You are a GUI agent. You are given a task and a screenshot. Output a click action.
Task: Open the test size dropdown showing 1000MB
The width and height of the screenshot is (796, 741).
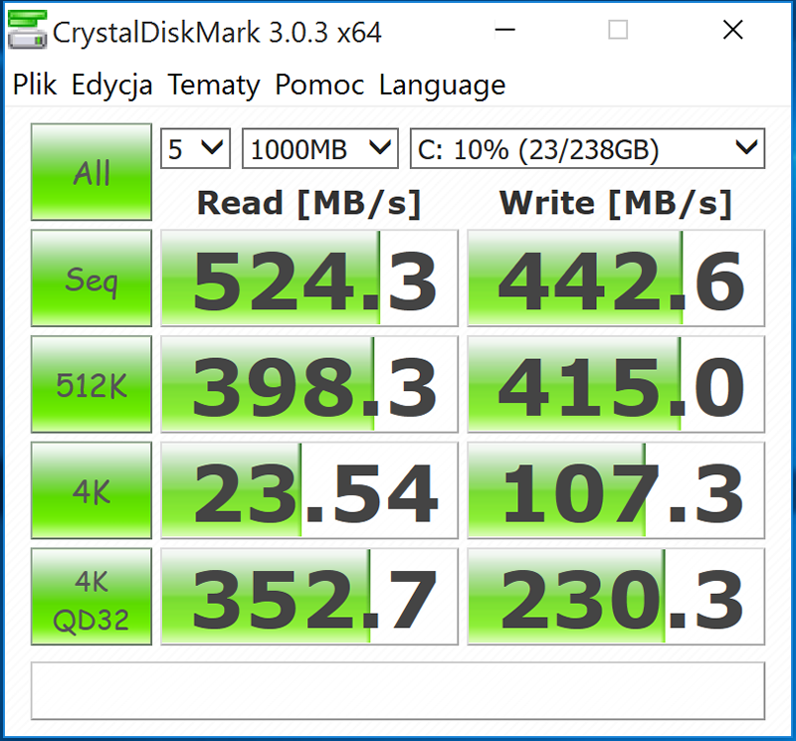point(320,149)
